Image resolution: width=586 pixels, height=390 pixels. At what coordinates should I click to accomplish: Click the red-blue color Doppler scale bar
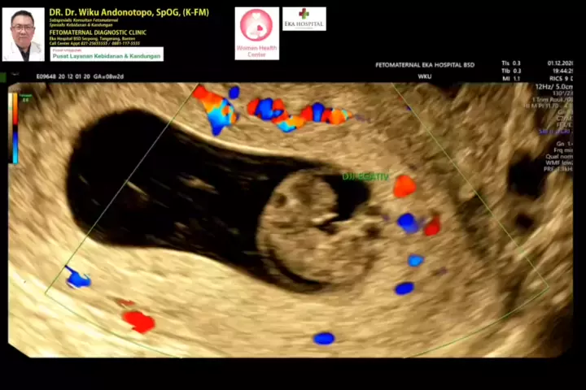click(14, 130)
